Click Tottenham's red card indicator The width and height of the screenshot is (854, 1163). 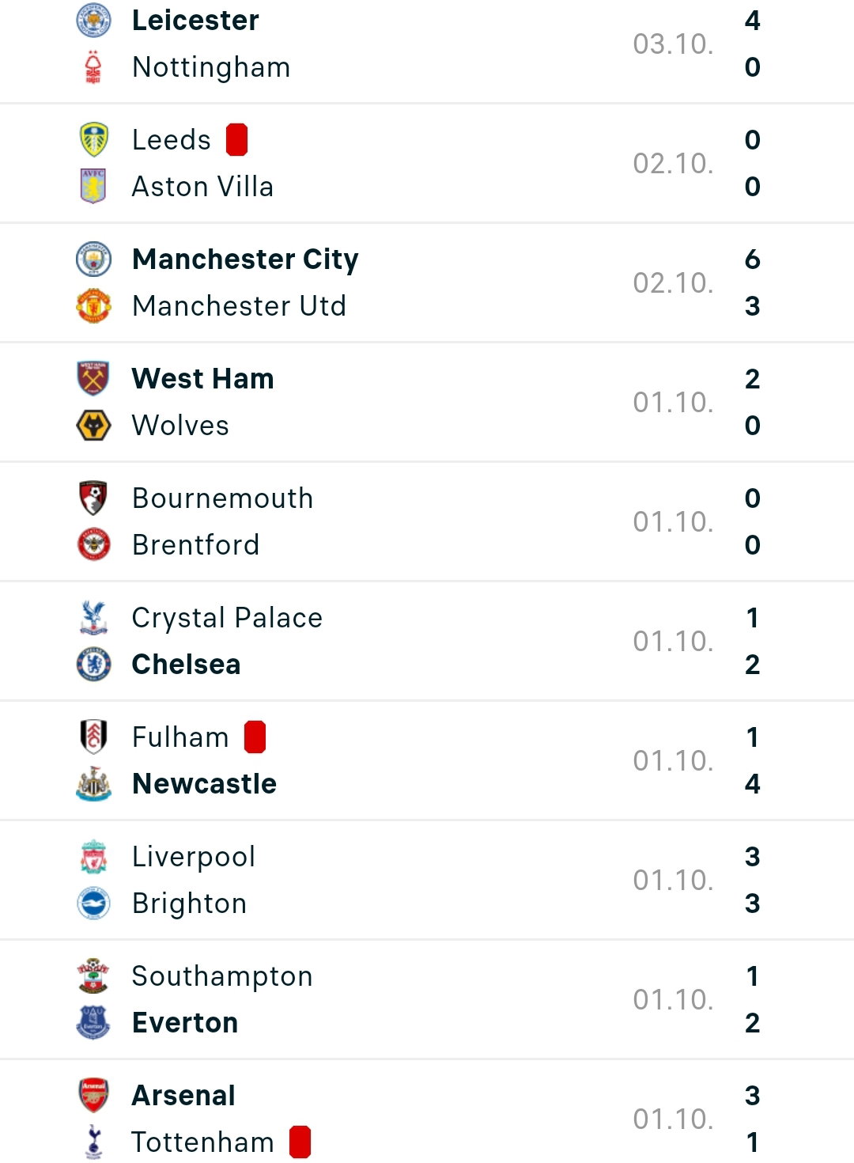(x=300, y=1142)
